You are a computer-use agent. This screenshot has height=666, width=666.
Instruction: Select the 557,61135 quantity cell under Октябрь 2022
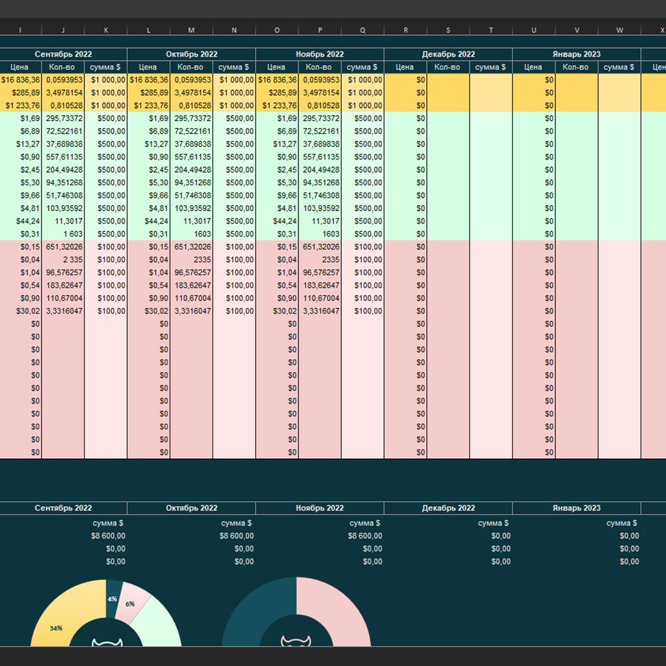[192, 157]
